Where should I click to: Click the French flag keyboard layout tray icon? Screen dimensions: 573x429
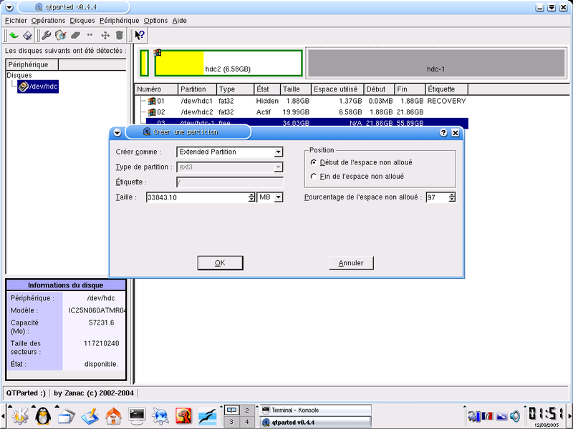point(487,416)
